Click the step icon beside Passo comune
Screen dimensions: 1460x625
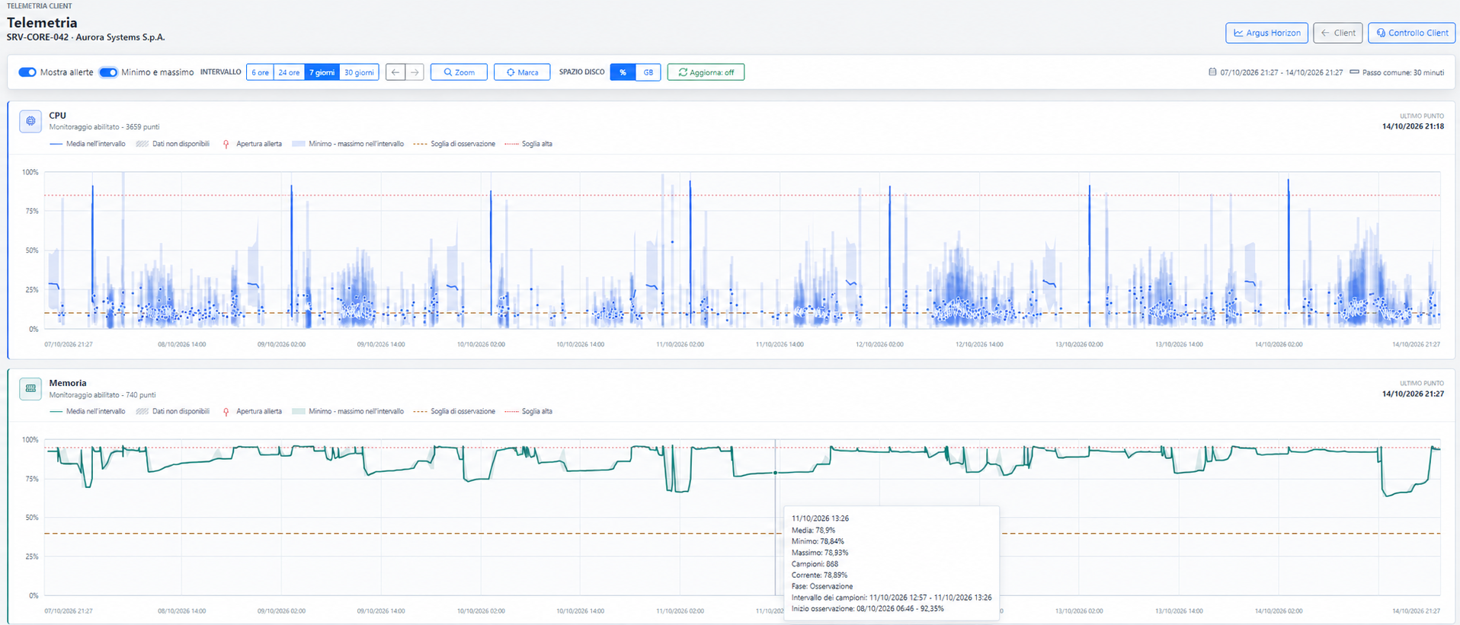1354,72
